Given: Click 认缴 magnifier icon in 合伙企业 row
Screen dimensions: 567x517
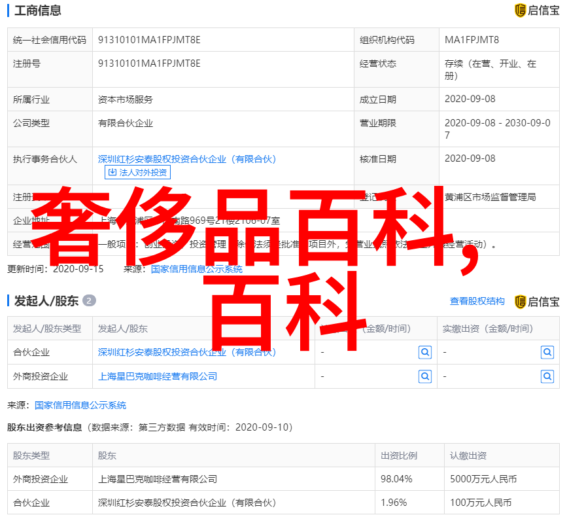Looking at the screenshot, I should tap(425, 352).
